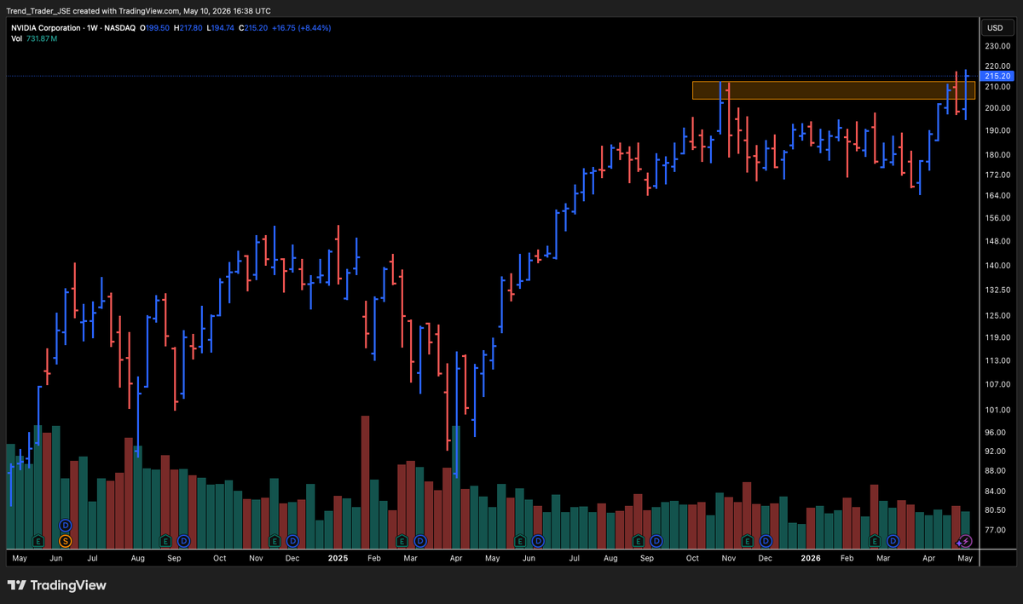Click the 230.00 price axis label
1023x604 pixels.
996,48
